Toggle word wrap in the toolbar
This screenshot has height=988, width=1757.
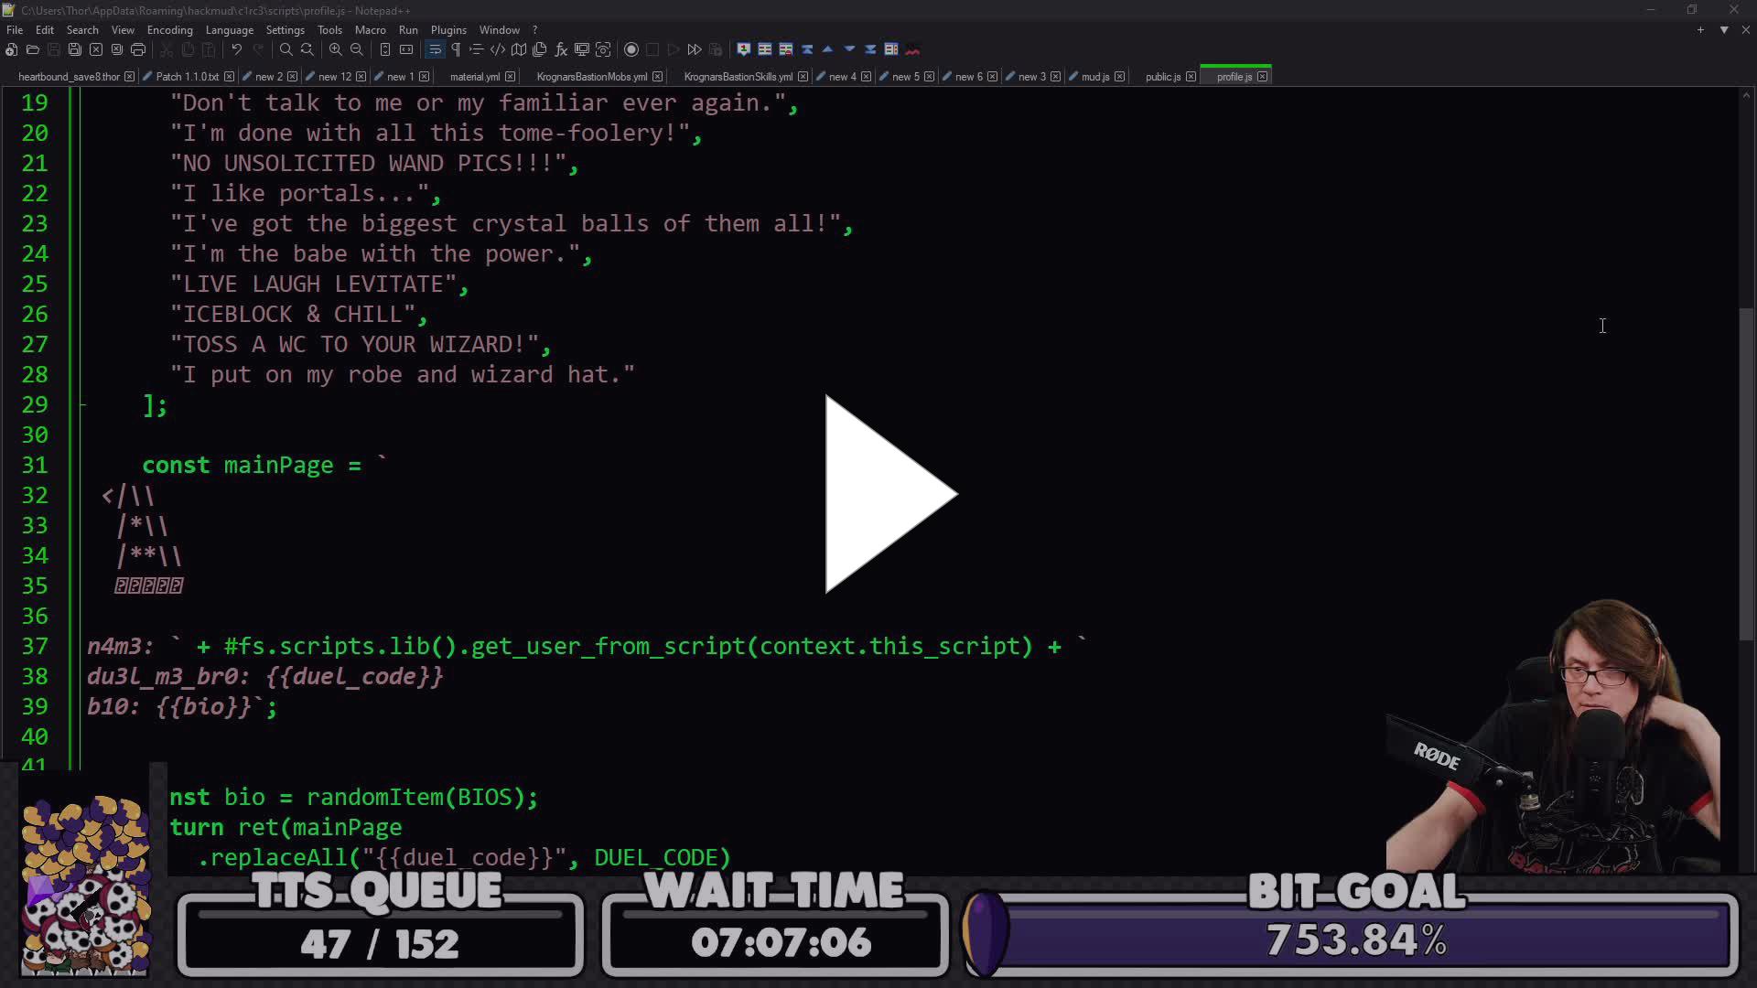click(x=435, y=49)
